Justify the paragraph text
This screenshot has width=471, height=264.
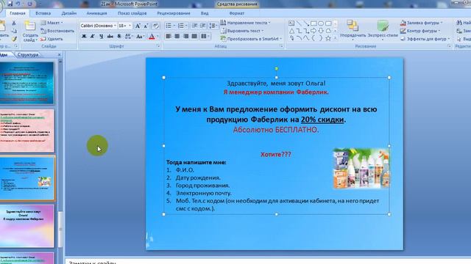tap(194, 36)
